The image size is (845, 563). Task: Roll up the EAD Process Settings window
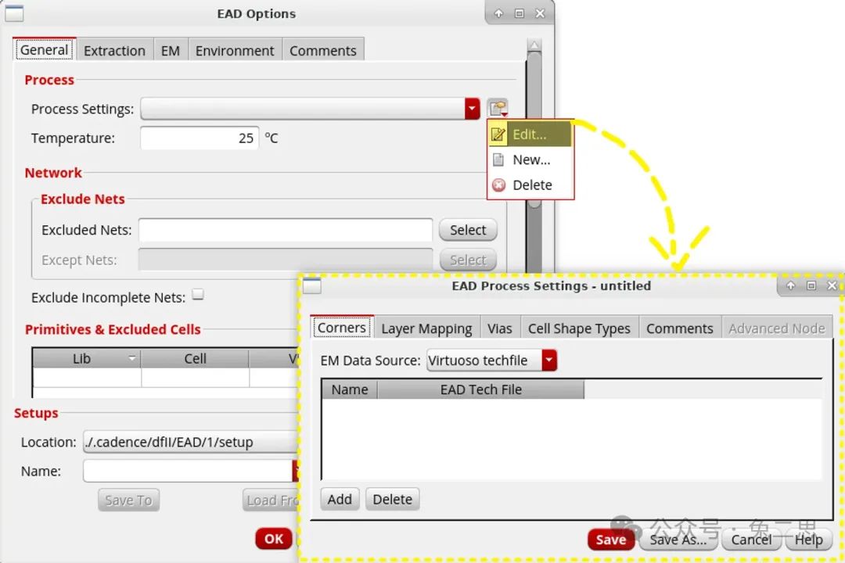(x=790, y=286)
